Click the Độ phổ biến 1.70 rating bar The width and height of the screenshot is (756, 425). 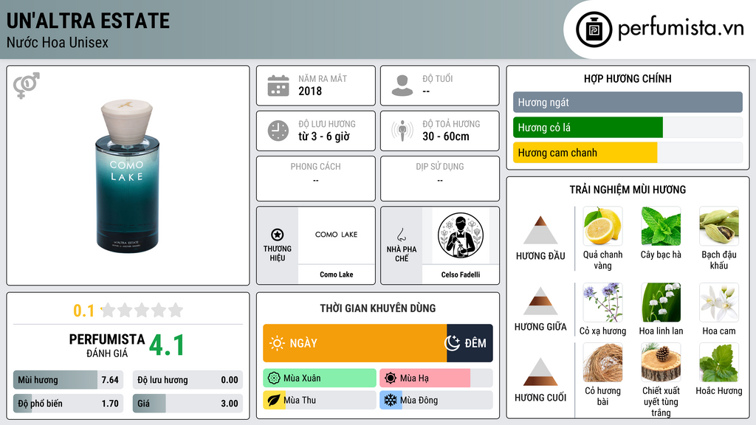click(69, 404)
